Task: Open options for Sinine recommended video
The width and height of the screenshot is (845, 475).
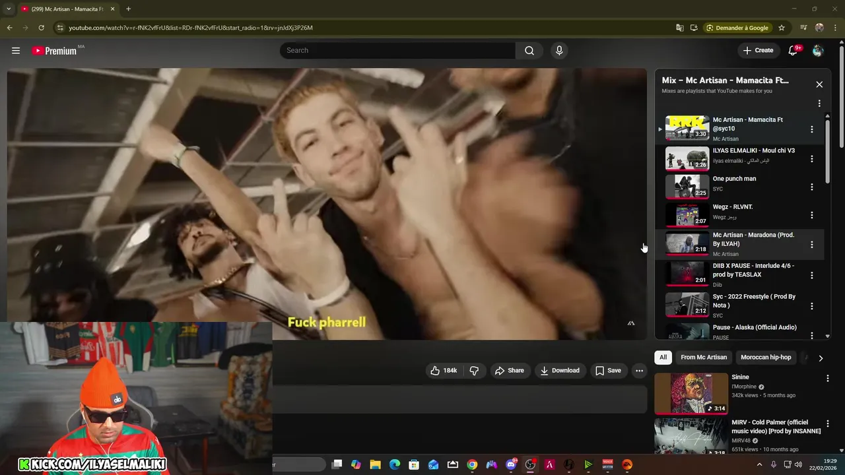Action: (x=827, y=379)
